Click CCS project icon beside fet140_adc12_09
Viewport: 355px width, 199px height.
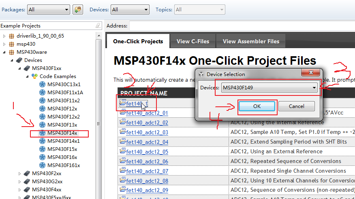[123, 189]
